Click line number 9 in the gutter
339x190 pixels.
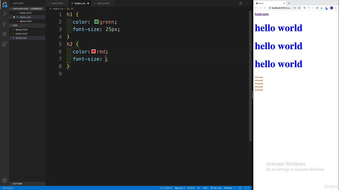pos(60,74)
